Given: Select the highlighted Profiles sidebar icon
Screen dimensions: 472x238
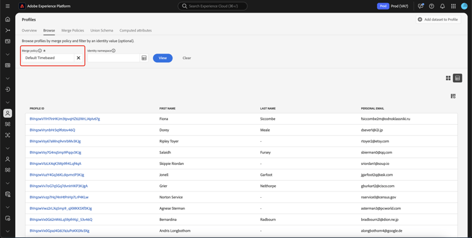Looking at the screenshot, I should tap(8, 113).
